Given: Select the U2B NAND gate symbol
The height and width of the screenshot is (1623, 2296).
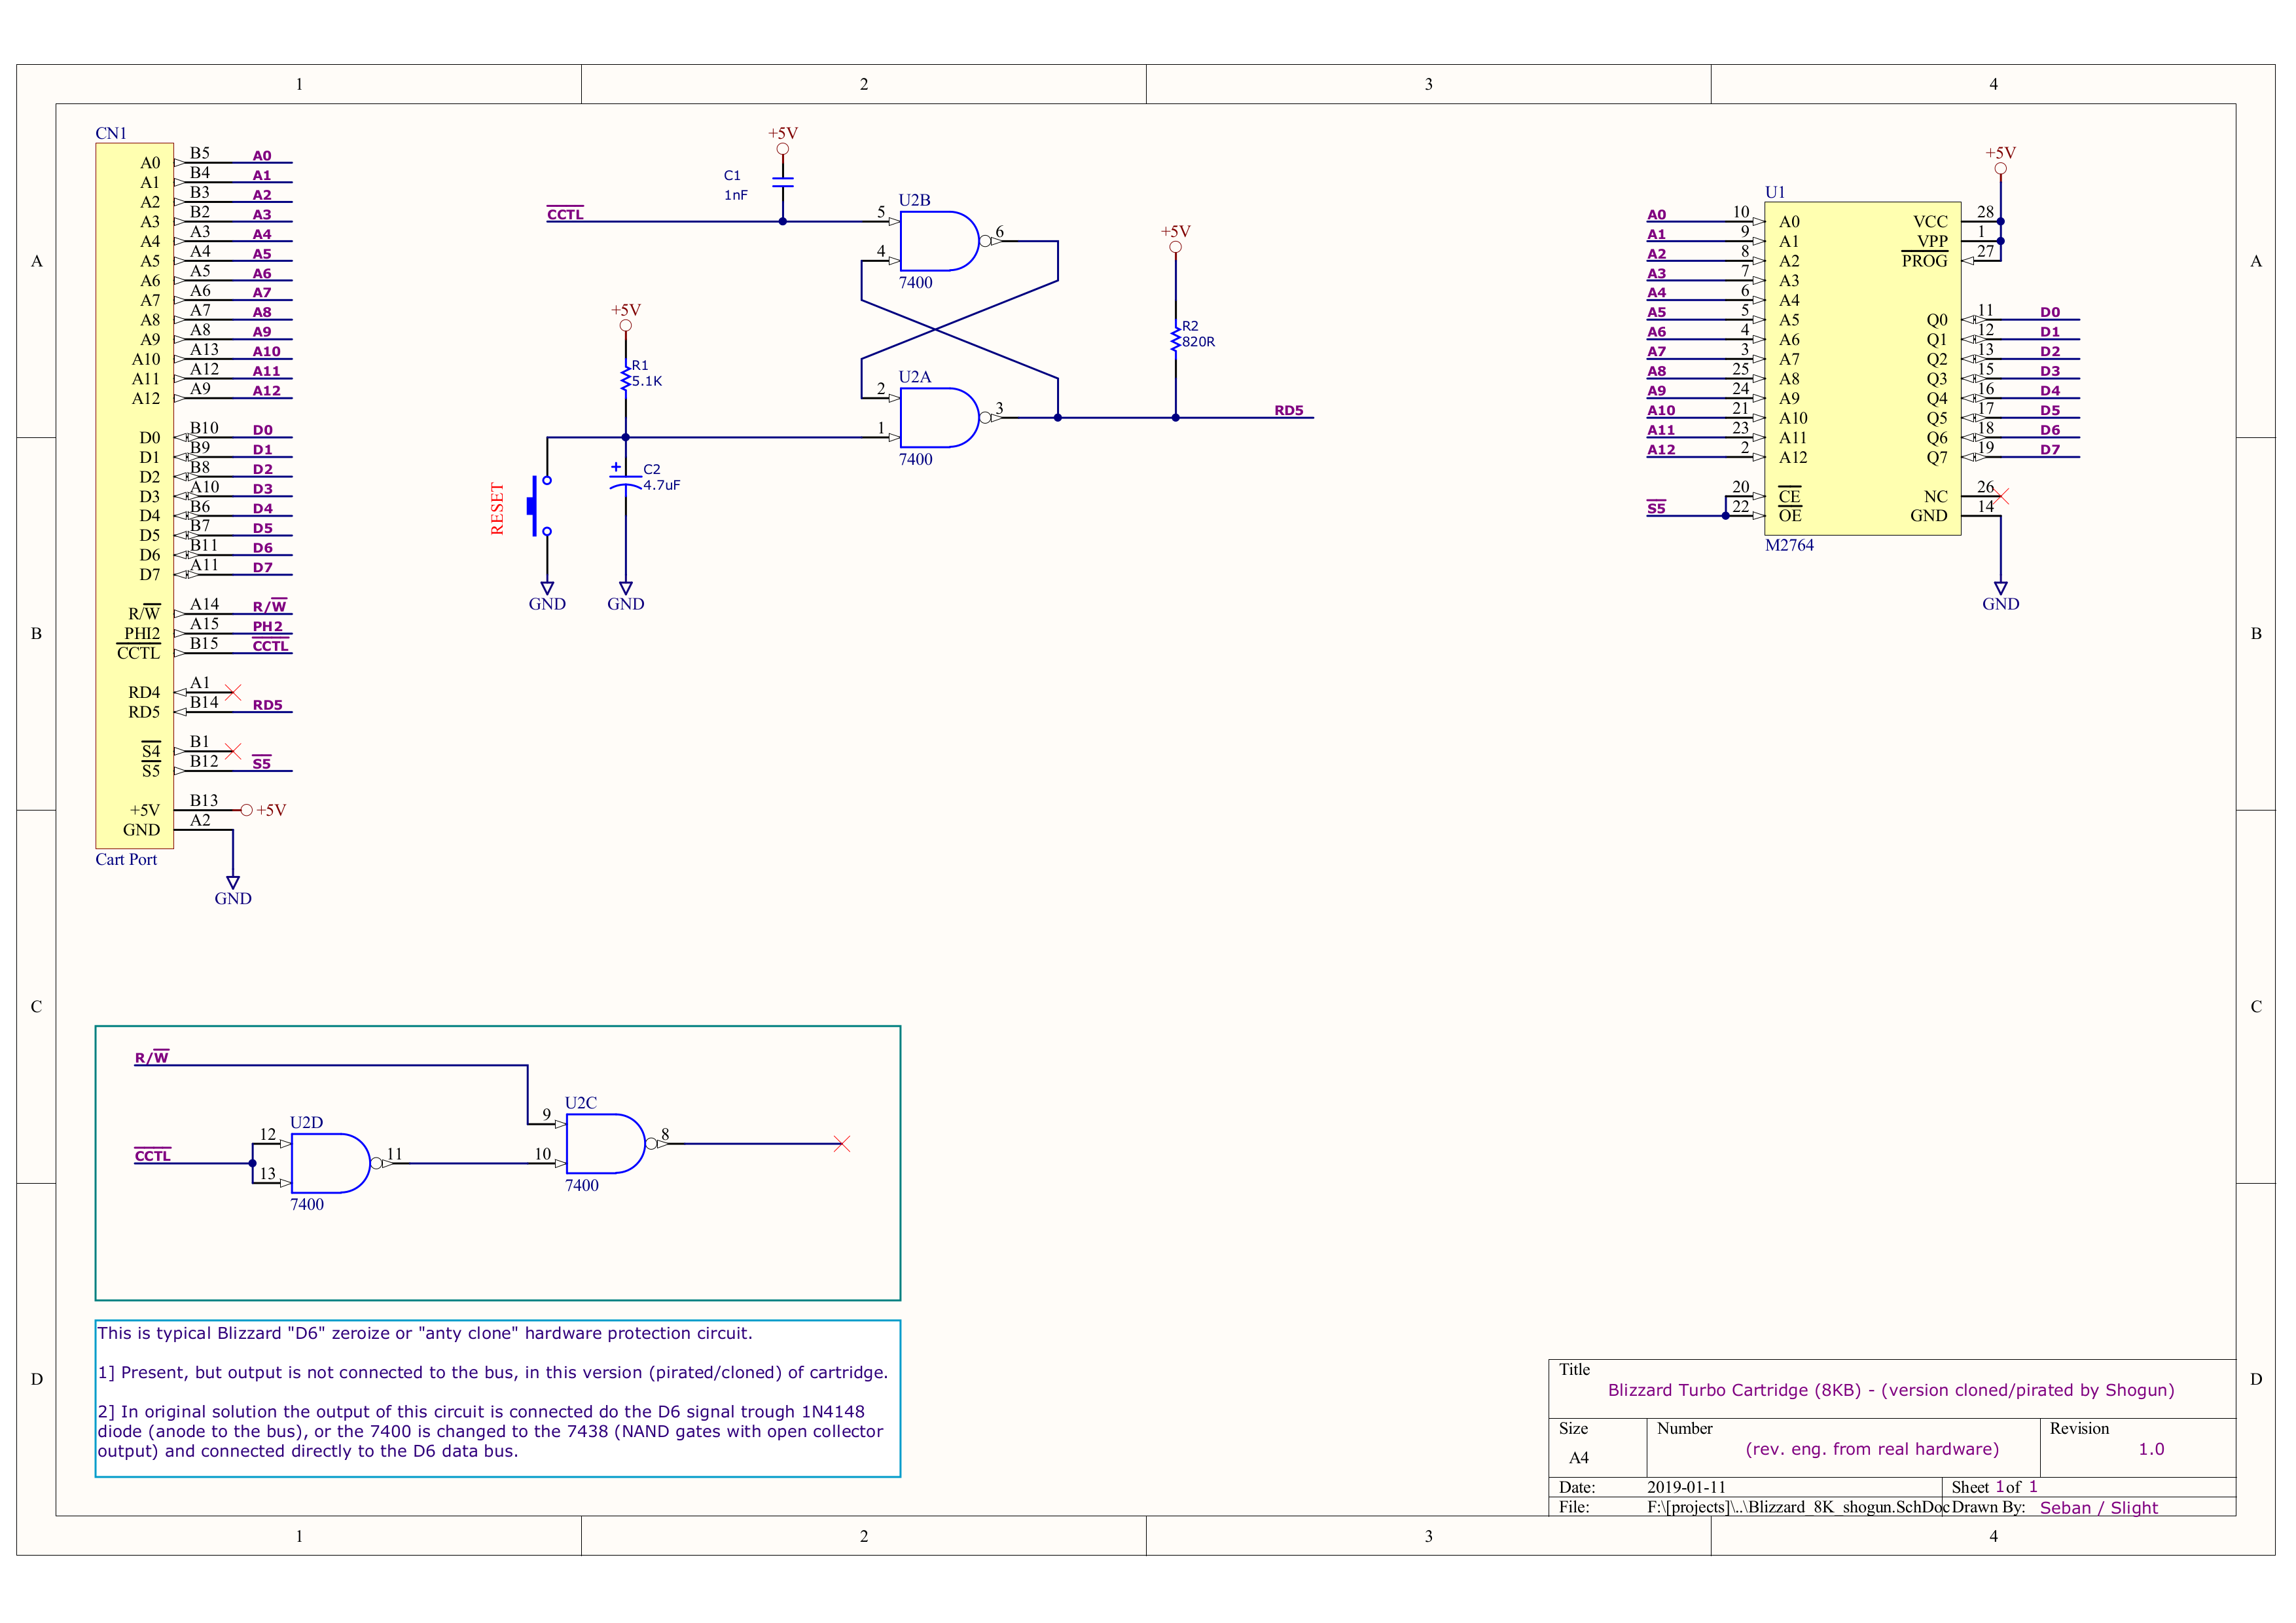Looking at the screenshot, I should tap(940, 241).
